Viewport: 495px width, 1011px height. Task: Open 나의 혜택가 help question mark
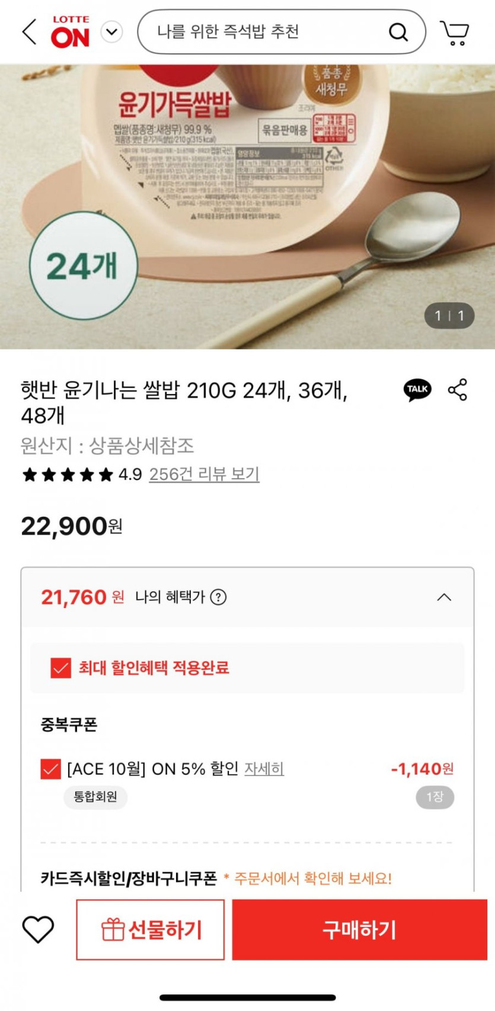coord(219,597)
